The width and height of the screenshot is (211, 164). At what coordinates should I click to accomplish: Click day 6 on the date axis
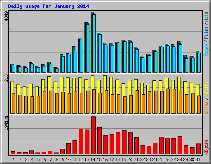click(x=45, y=159)
